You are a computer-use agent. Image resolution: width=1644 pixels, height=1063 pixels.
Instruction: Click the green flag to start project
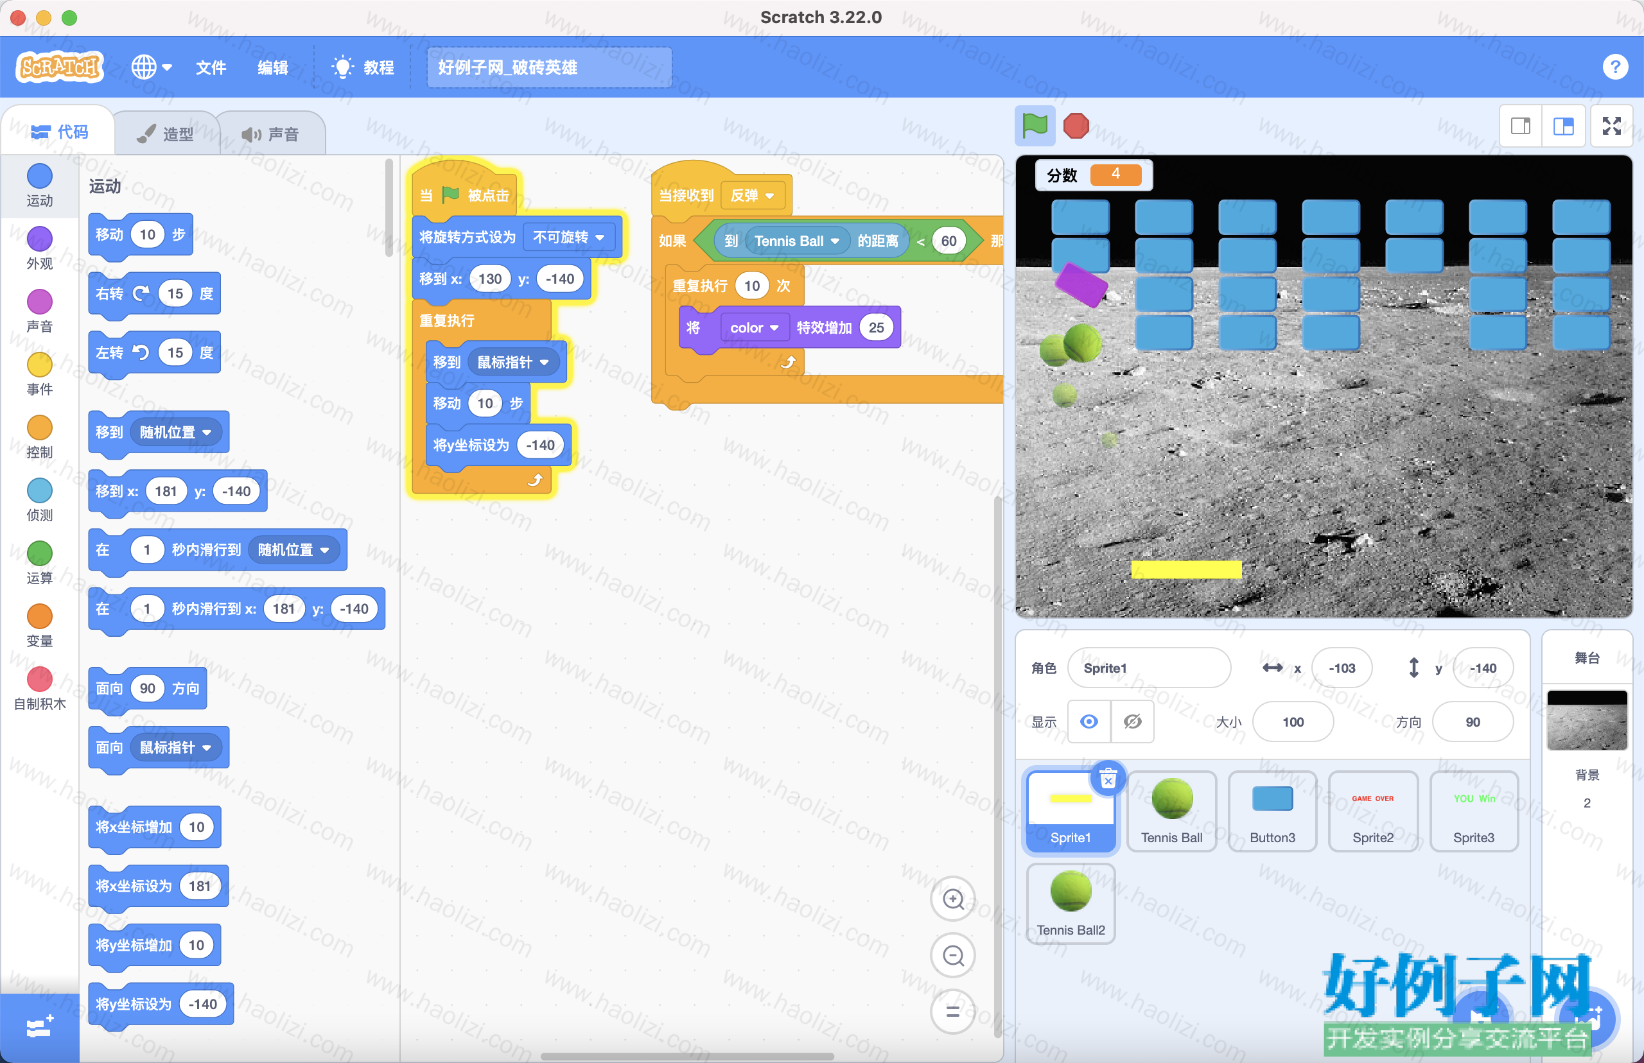pos(1035,126)
